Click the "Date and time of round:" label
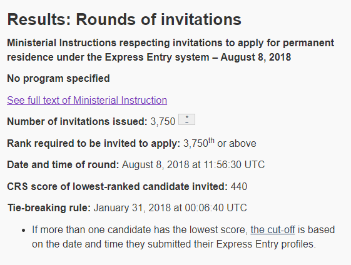This screenshot has height=265, width=351. pos(63,164)
